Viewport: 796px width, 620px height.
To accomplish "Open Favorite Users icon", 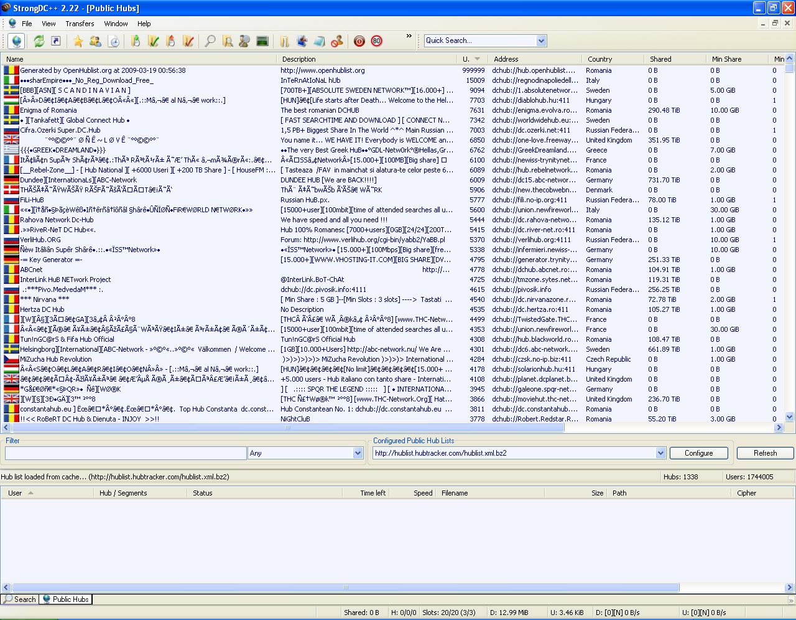I will (x=95, y=41).
